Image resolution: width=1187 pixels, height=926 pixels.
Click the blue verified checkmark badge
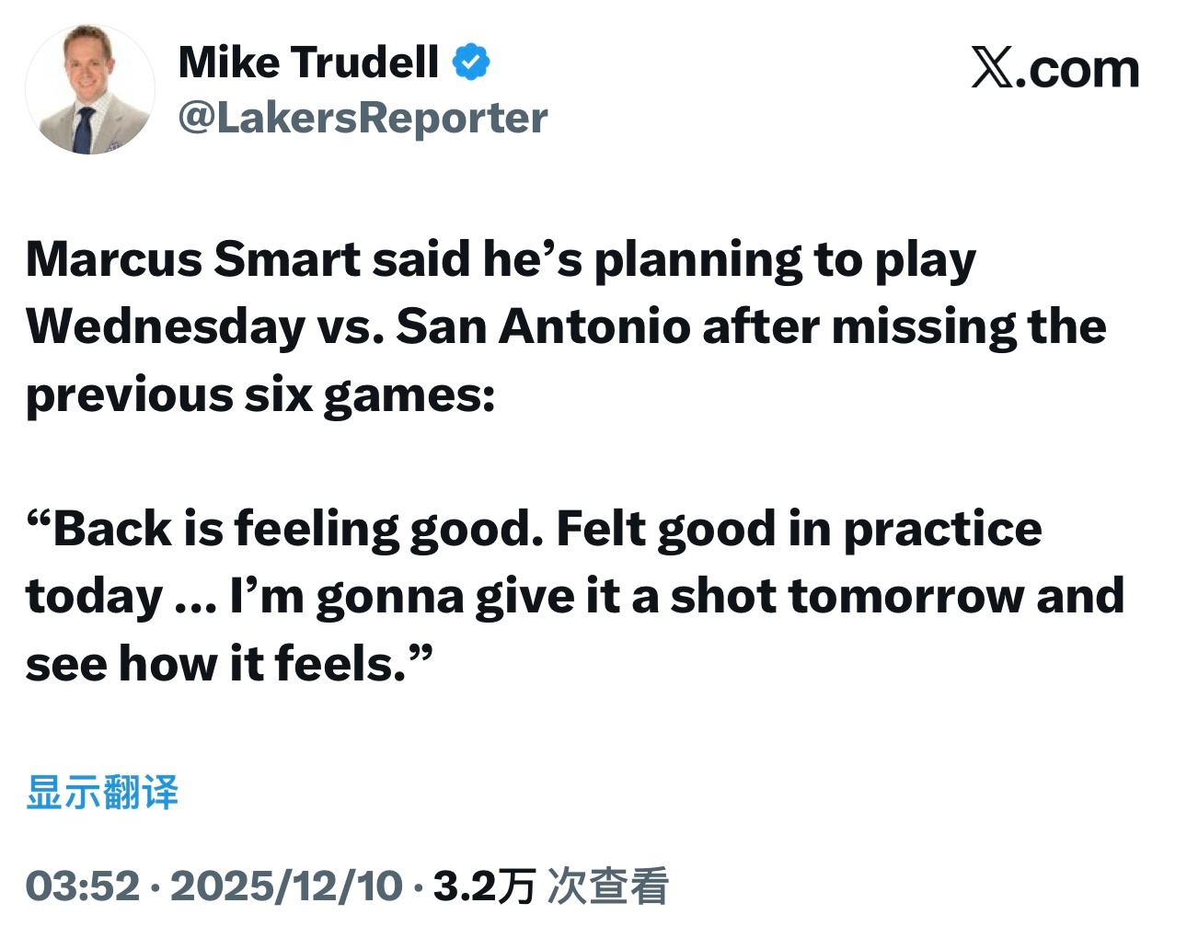[471, 63]
